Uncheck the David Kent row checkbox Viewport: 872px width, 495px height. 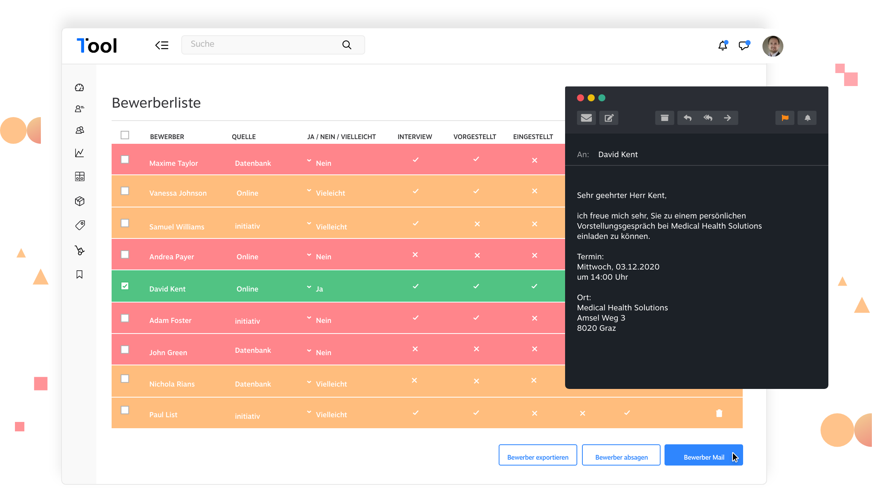click(125, 286)
